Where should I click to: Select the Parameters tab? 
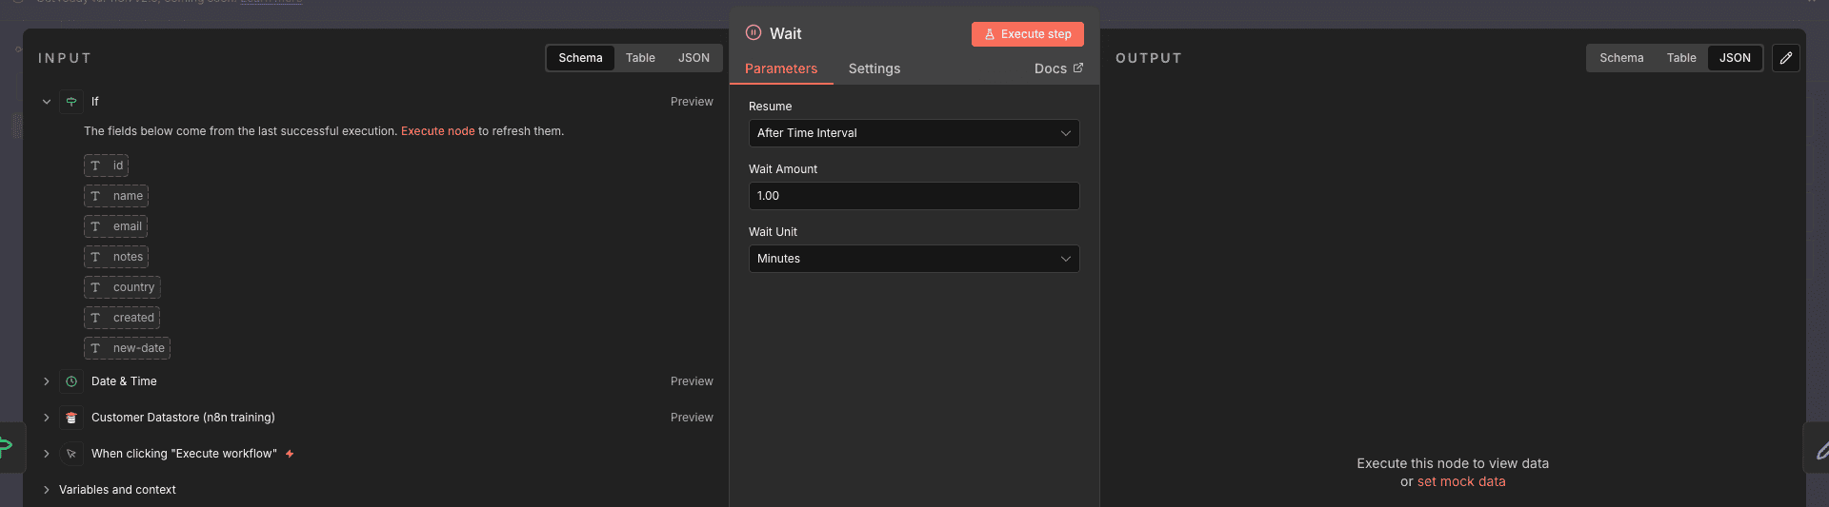click(781, 68)
